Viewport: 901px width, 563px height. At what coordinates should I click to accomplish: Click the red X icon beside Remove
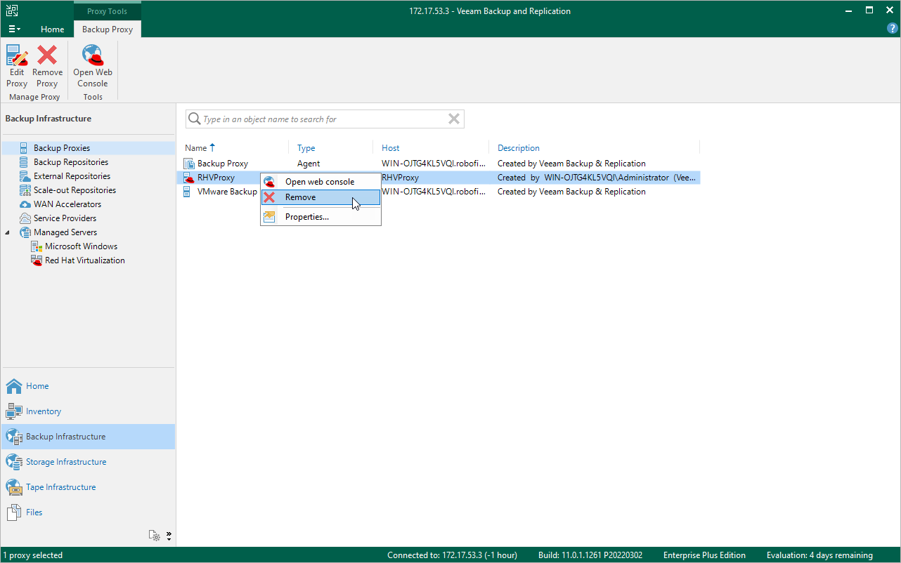click(269, 197)
